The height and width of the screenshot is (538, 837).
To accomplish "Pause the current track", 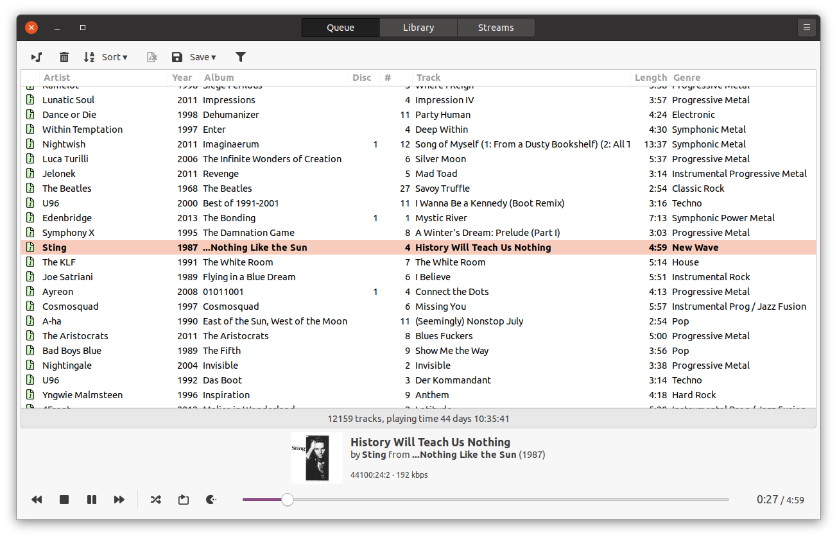I will pos(92,500).
